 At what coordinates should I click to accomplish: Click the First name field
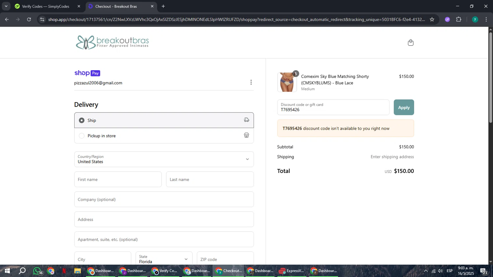coord(118,179)
